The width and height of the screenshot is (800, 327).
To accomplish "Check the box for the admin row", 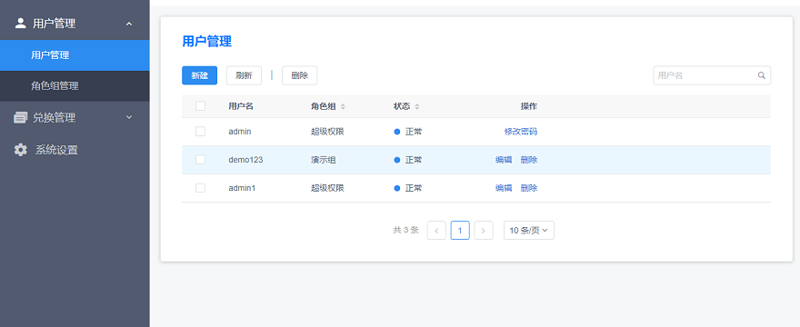I will coord(200,132).
